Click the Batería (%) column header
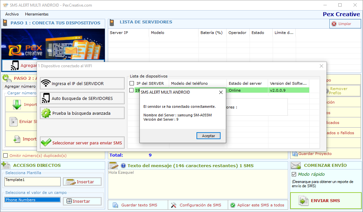 212,33
